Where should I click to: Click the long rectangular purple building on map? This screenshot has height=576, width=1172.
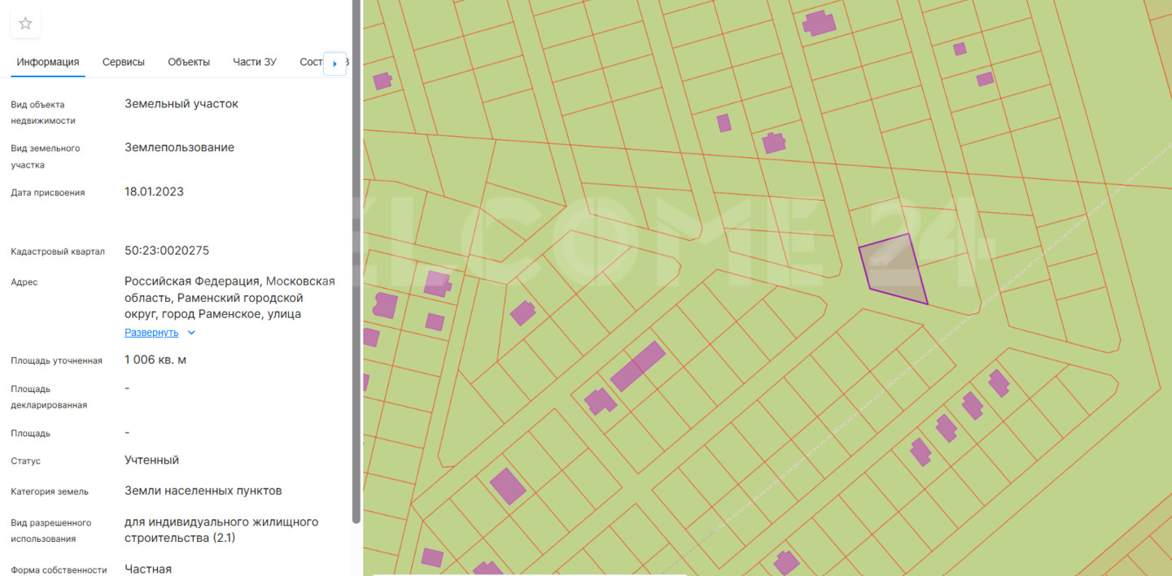click(637, 366)
